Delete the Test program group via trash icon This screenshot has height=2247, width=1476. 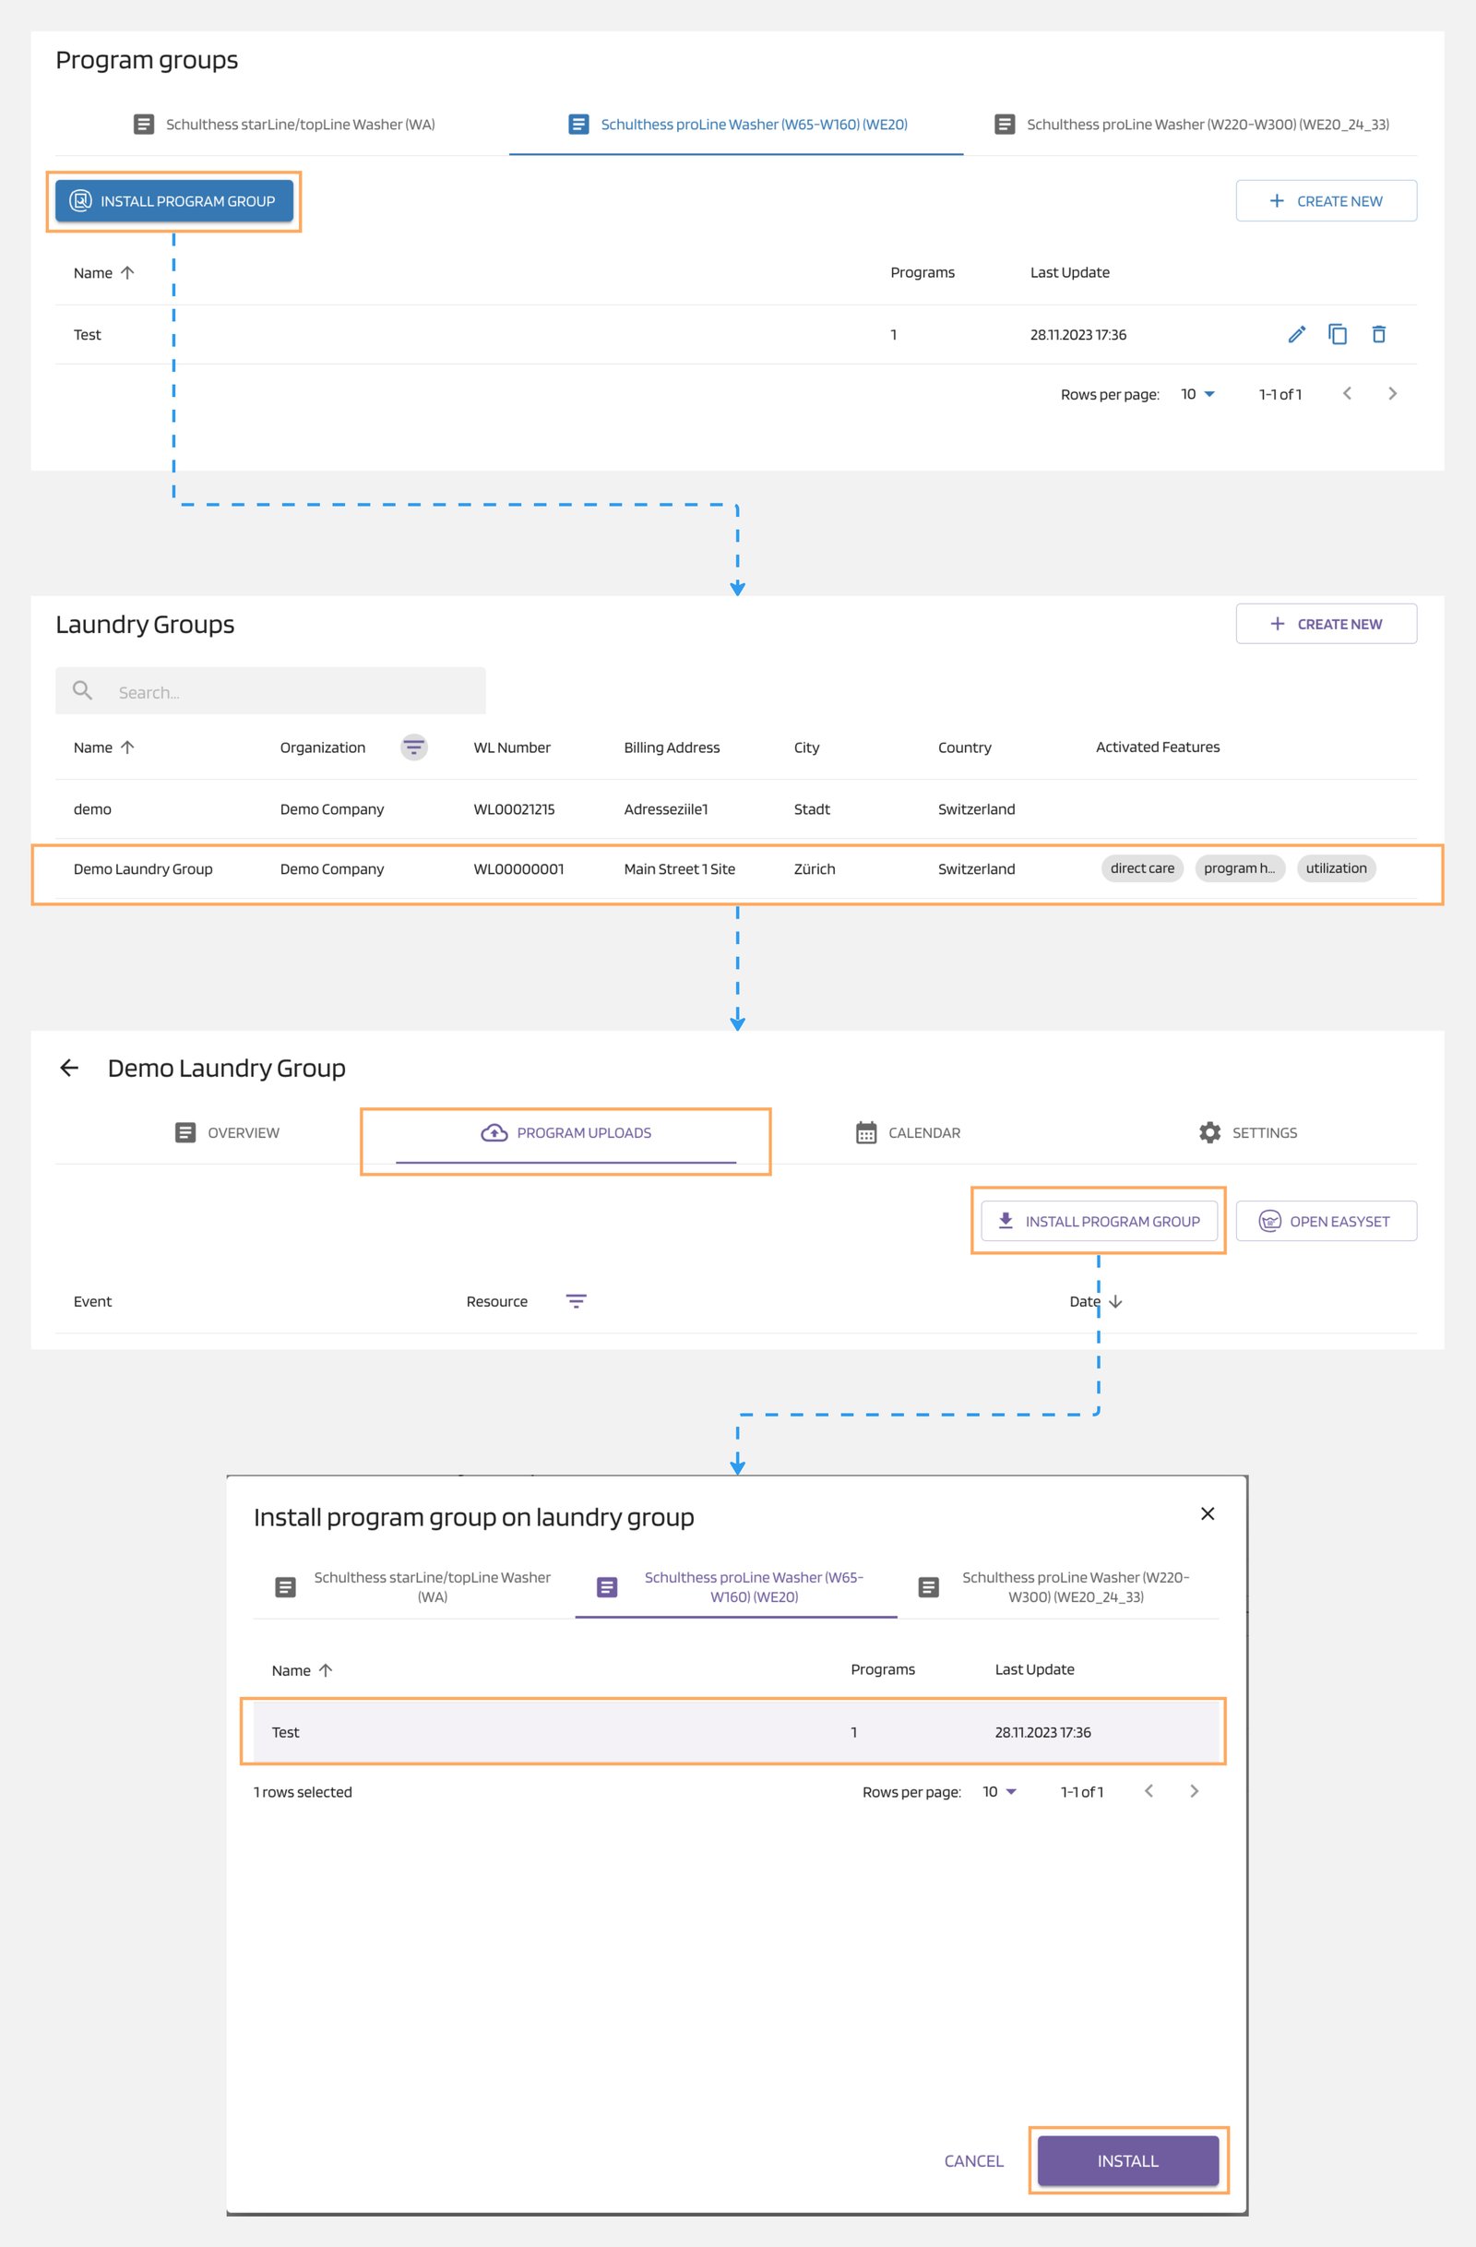pyautogui.click(x=1378, y=334)
